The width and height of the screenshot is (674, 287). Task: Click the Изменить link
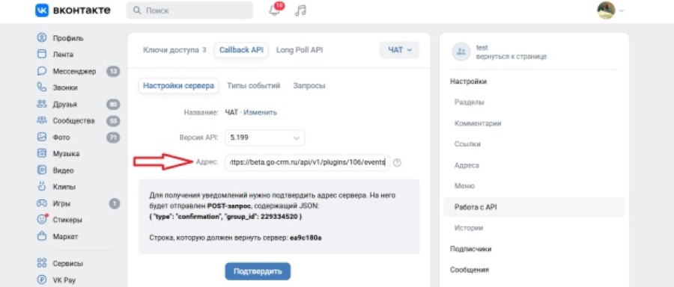click(261, 112)
